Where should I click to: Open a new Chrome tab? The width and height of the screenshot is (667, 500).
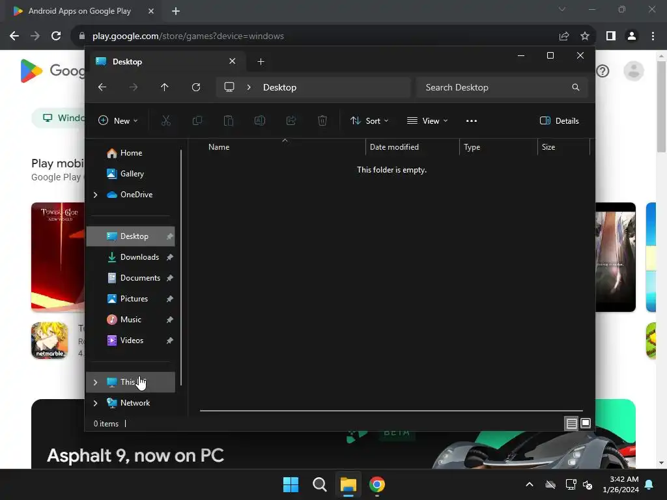point(176,11)
